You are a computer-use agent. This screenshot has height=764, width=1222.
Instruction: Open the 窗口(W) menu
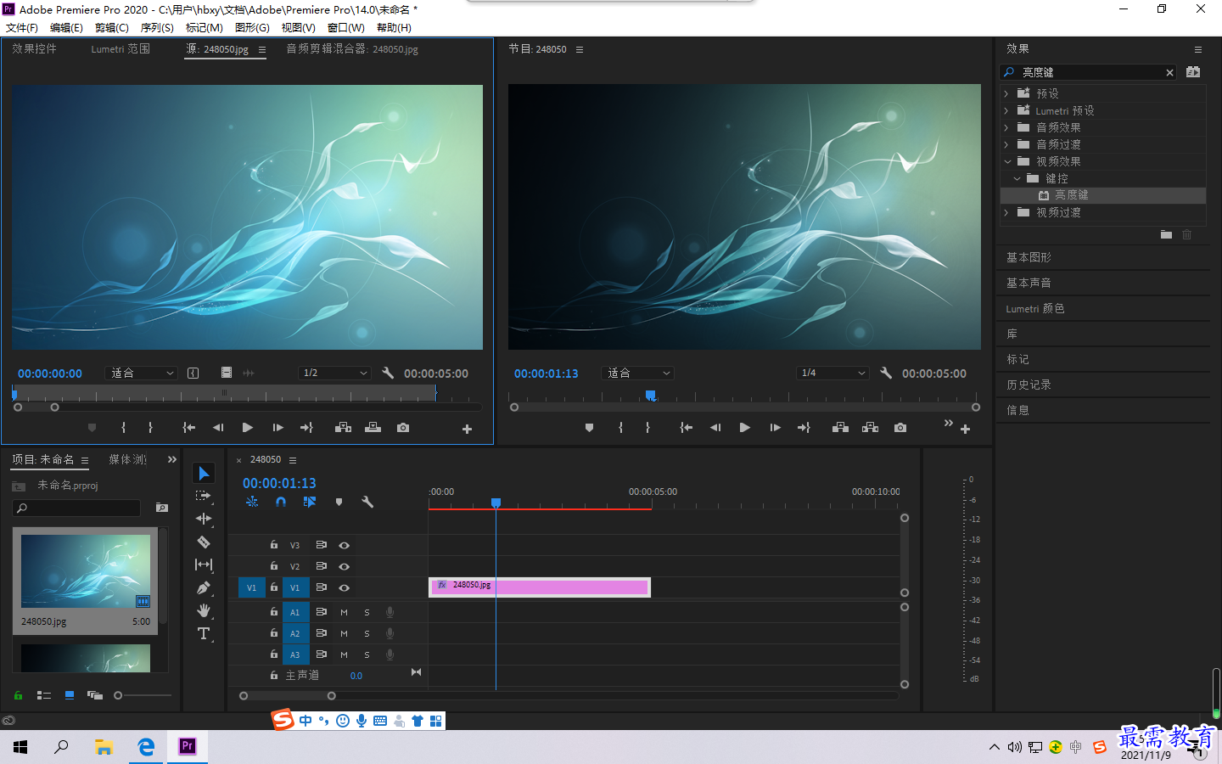click(x=346, y=28)
